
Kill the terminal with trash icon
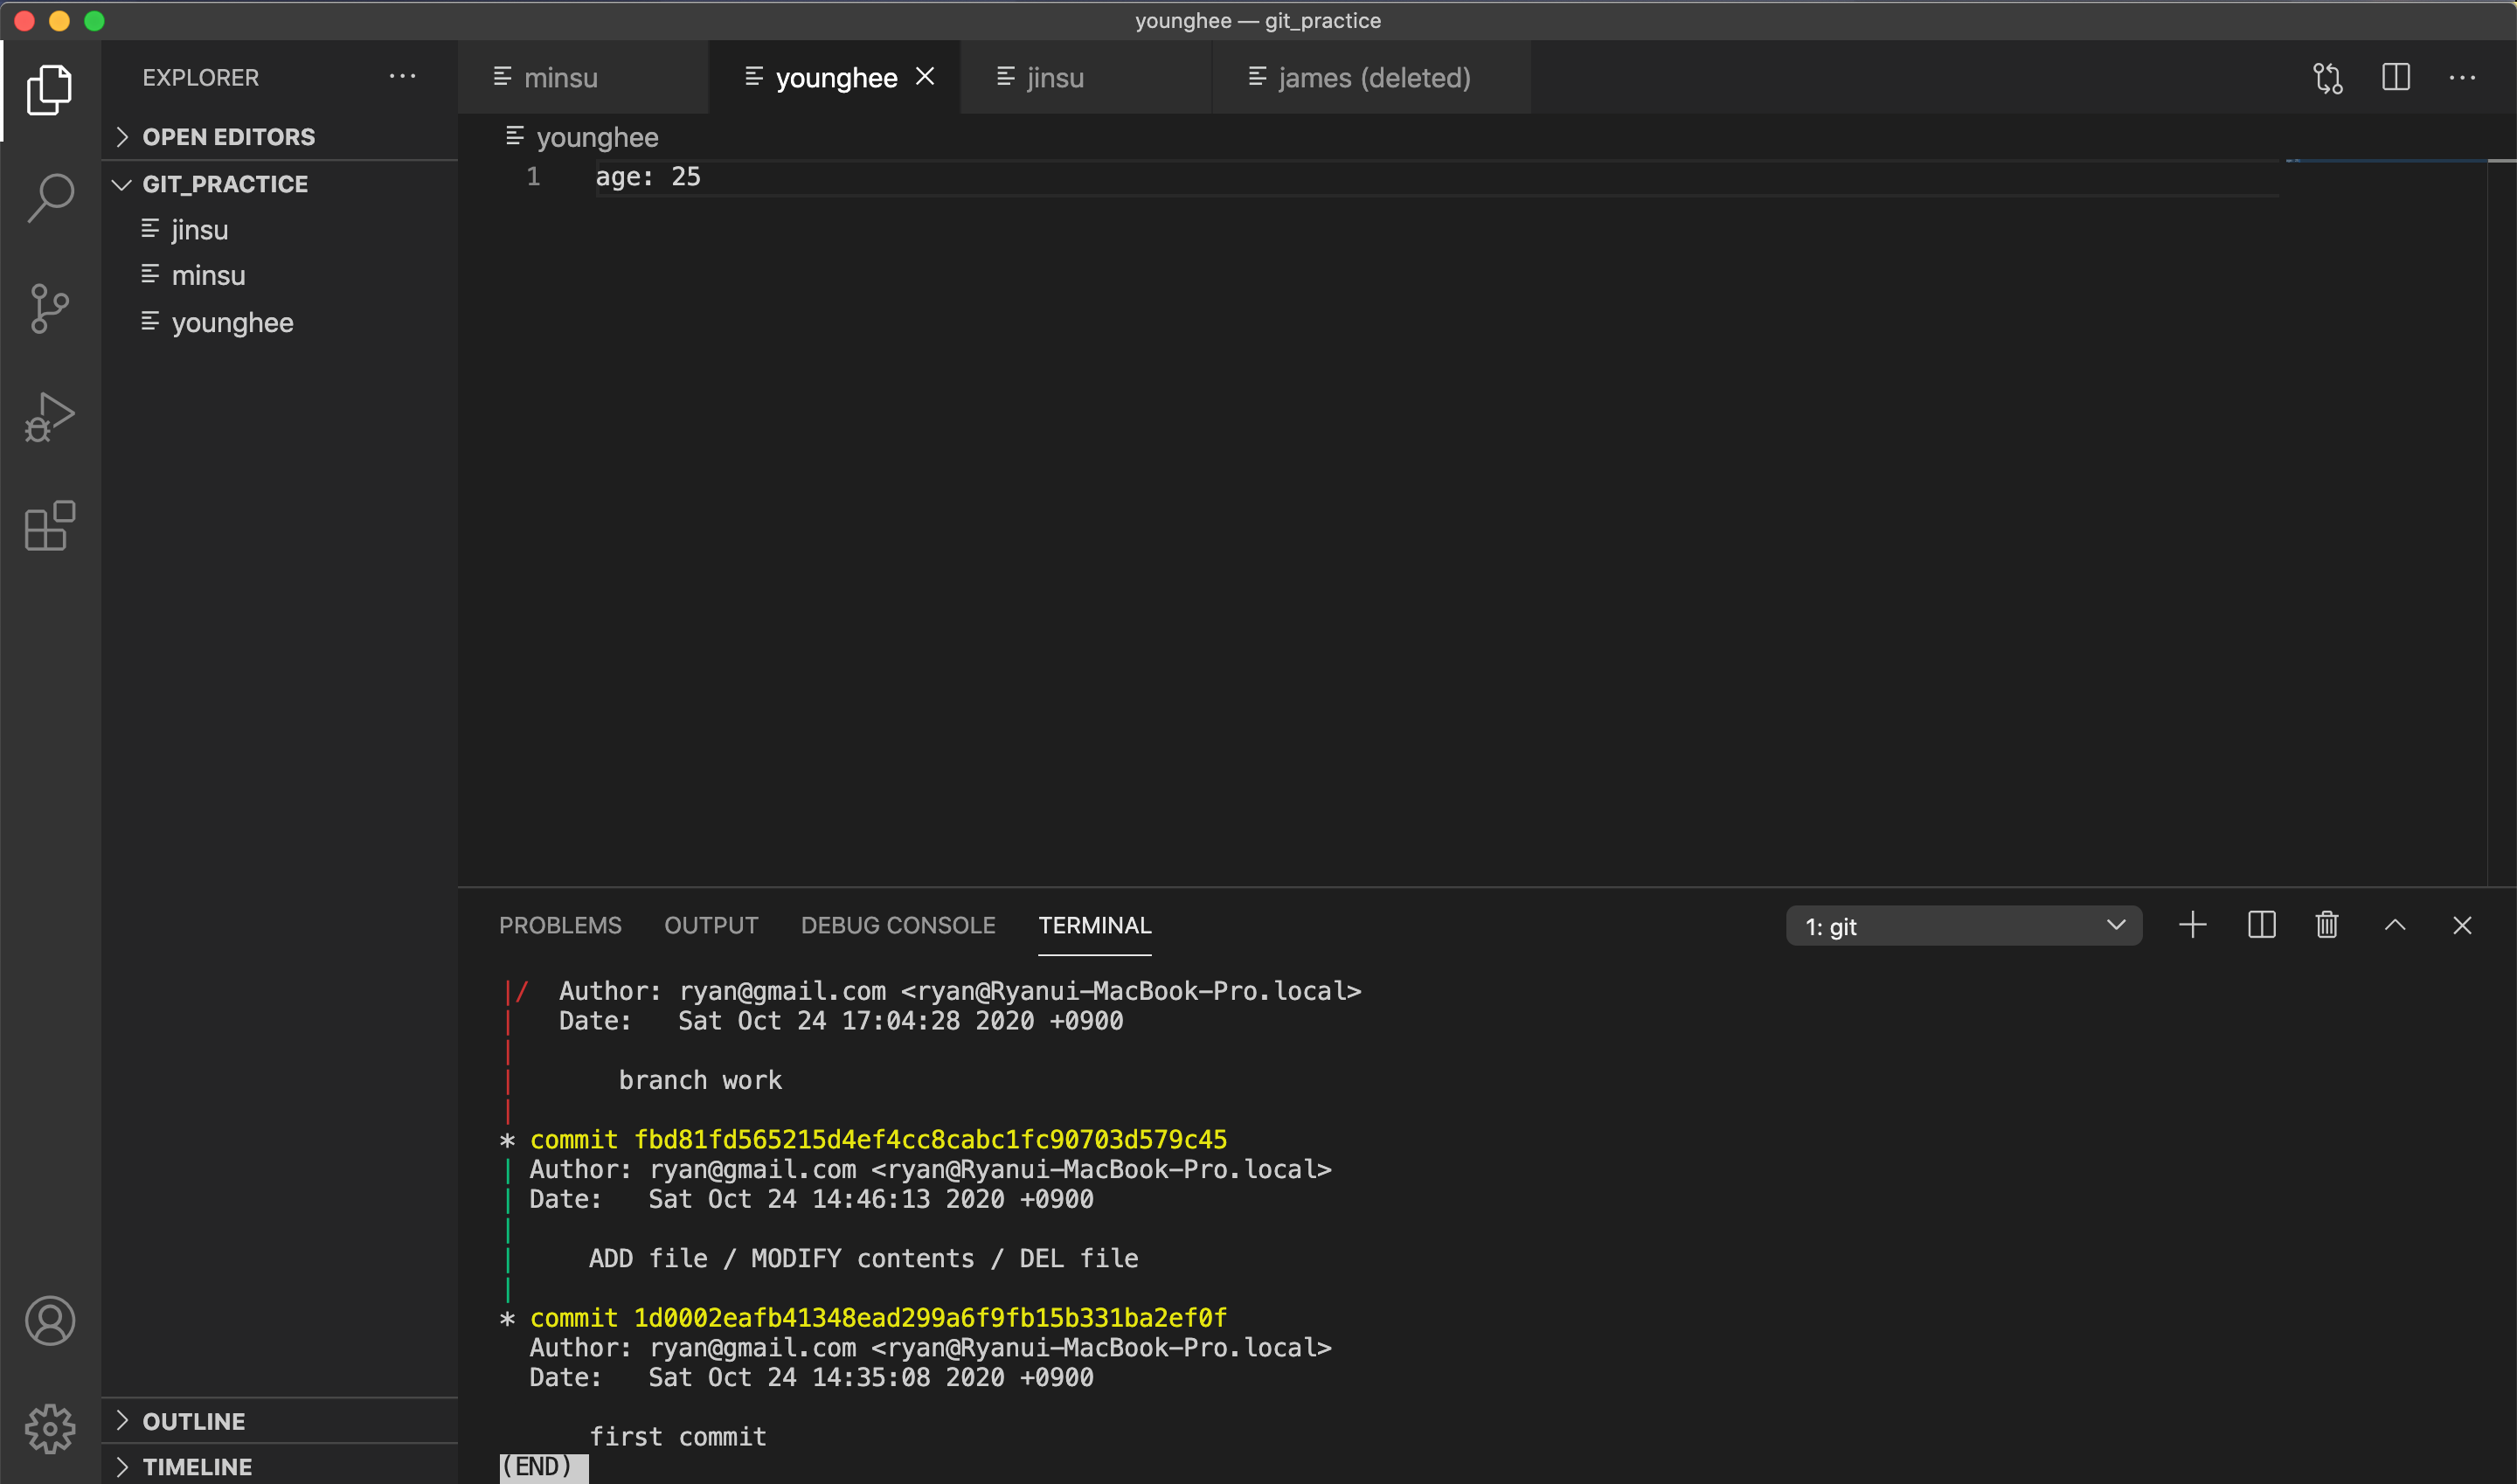2327,925
